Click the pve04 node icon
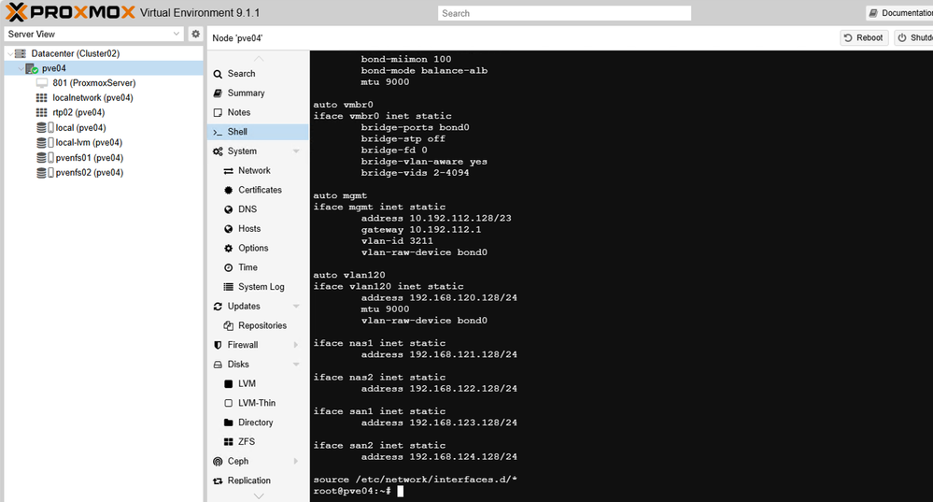Image resolution: width=933 pixels, height=502 pixels. pos(32,68)
